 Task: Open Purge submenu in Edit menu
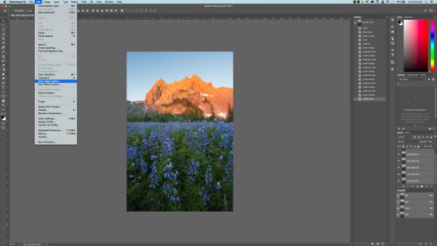tap(56, 101)
